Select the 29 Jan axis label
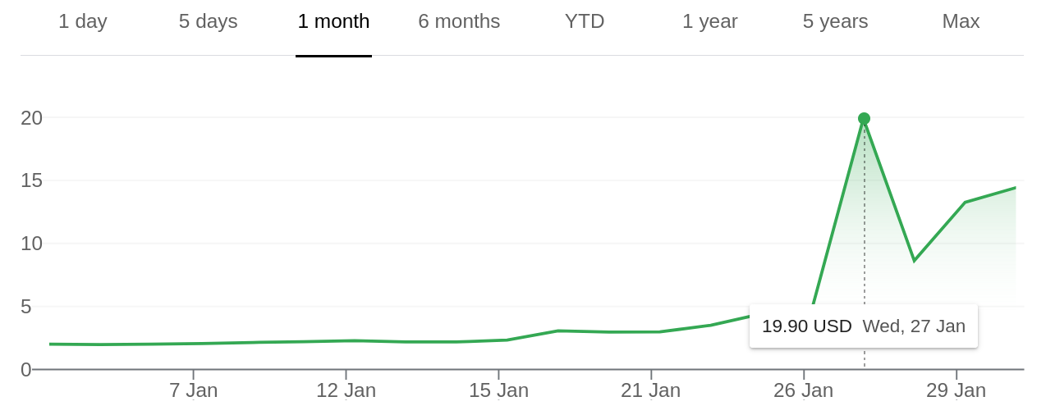This screenshot has height=415, width=1046. pyautogui.click(x=956, y=390)
